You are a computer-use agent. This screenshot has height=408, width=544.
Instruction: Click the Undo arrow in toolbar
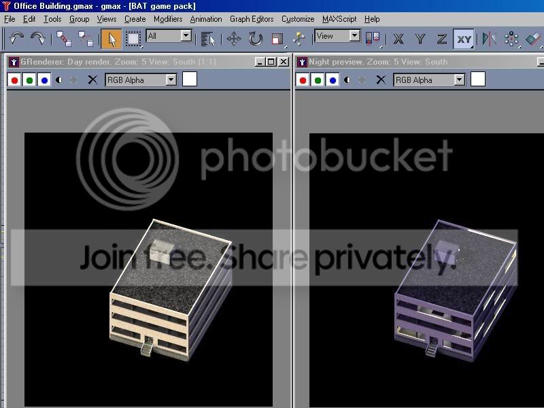point(16,38)
